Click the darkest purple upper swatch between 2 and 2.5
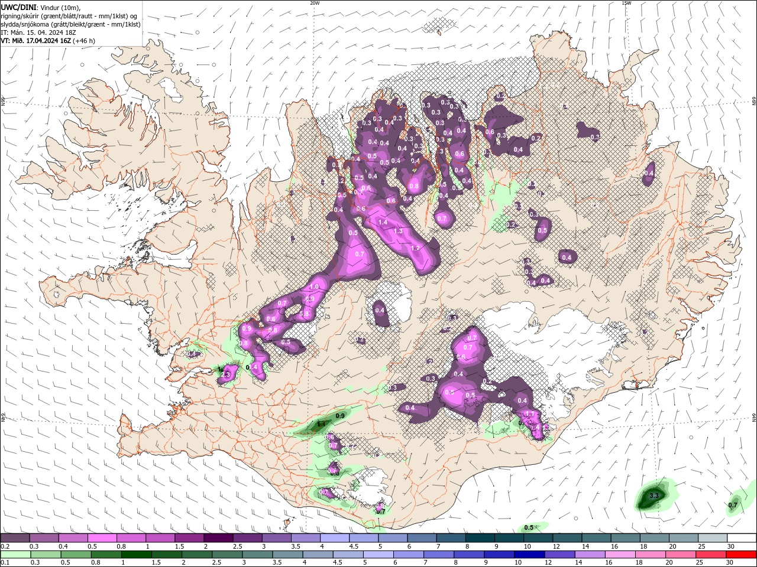This screenshot has width=757, height=567. click(218, 538)
